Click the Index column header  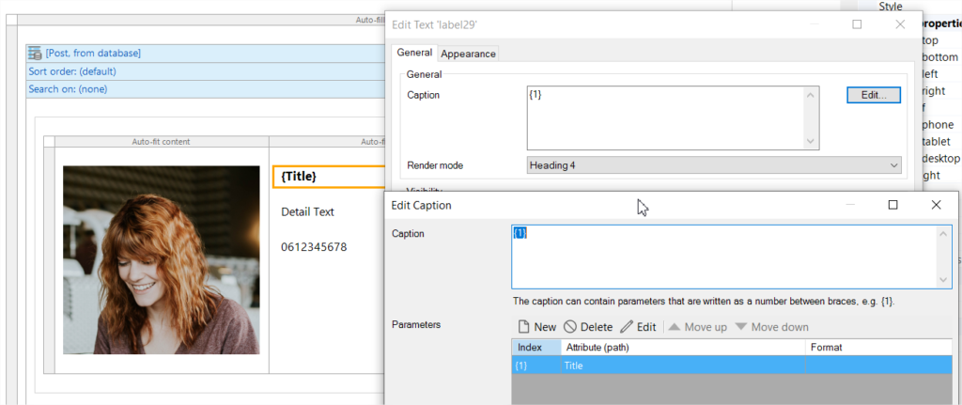coord(536,348)
